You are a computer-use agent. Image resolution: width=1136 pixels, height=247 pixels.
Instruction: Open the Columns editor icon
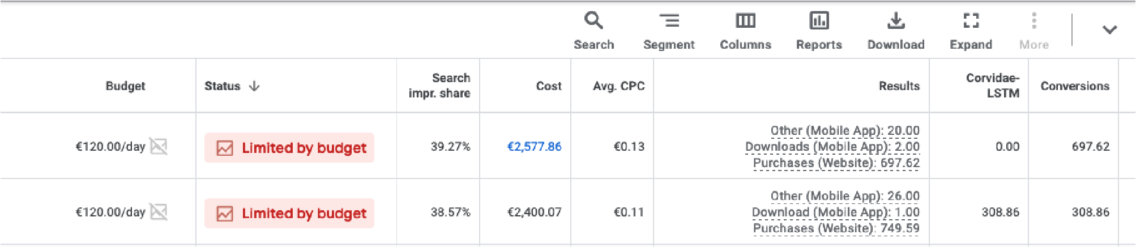[745, 22]
